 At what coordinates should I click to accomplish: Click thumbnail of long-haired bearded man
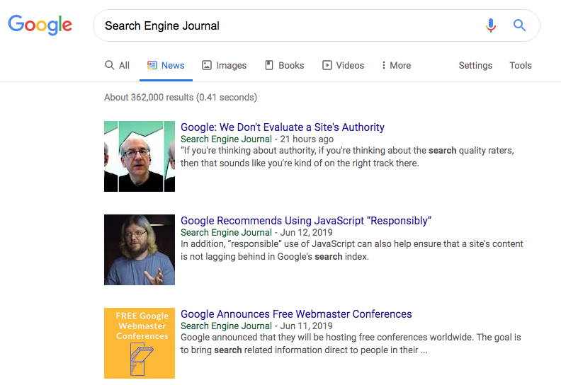pyautogui.click(x=140, y=250)
